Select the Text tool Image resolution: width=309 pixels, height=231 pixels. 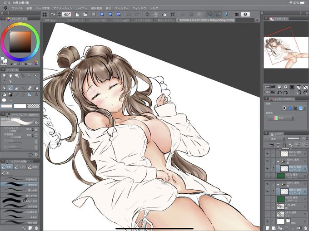coord(36,95)
